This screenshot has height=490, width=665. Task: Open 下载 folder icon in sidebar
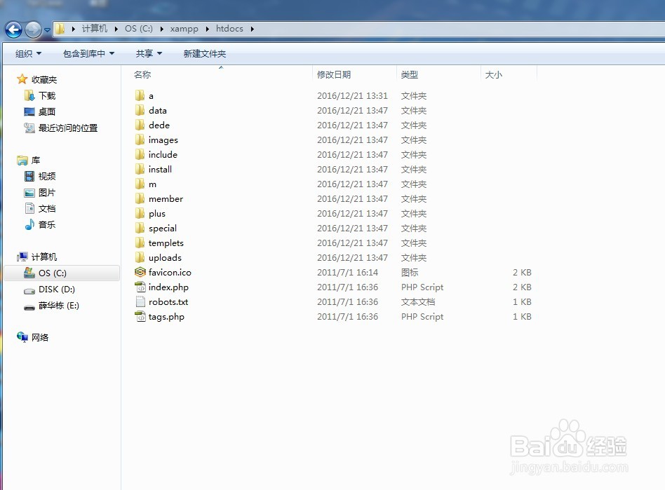[x=29, y=95]
